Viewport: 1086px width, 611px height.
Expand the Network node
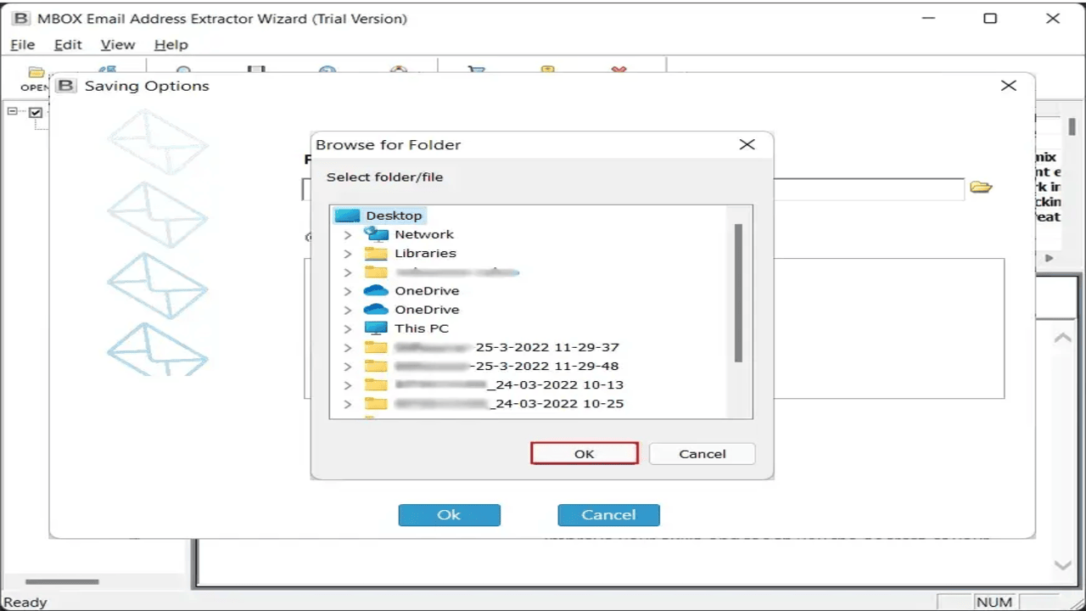(348, 234)
